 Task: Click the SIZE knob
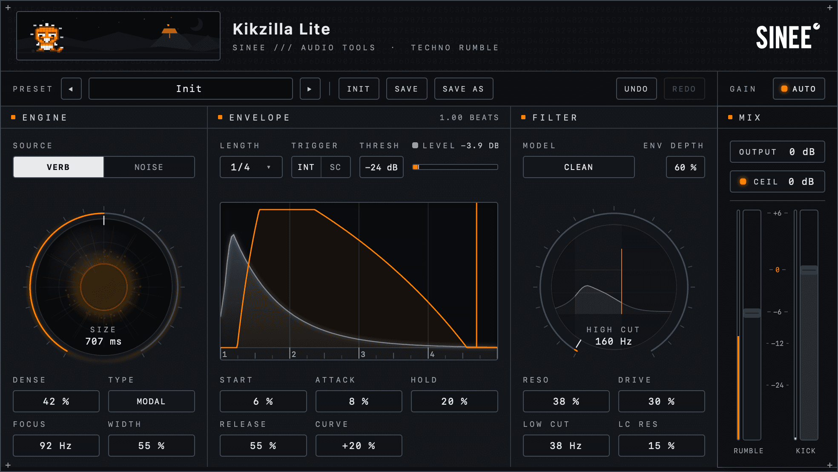click(x=104, y=287)
